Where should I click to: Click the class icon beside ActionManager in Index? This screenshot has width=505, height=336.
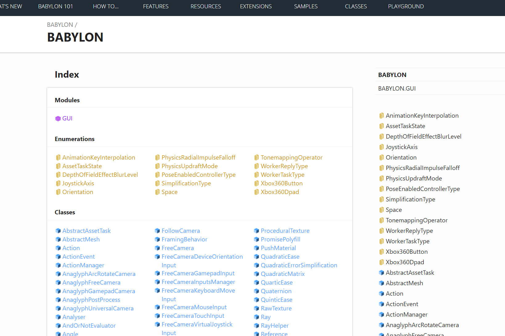pos(58,265)
